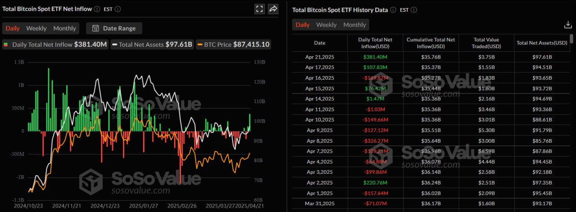Click the $35.76B cumulative inflow cell
Screen dimensions: 576x212
431,57
